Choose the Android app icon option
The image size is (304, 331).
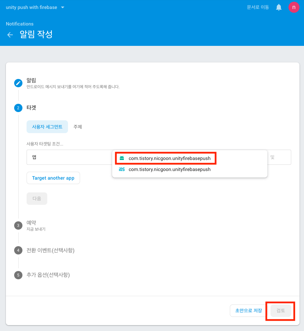pyautogui.click(x=122, y=158)
